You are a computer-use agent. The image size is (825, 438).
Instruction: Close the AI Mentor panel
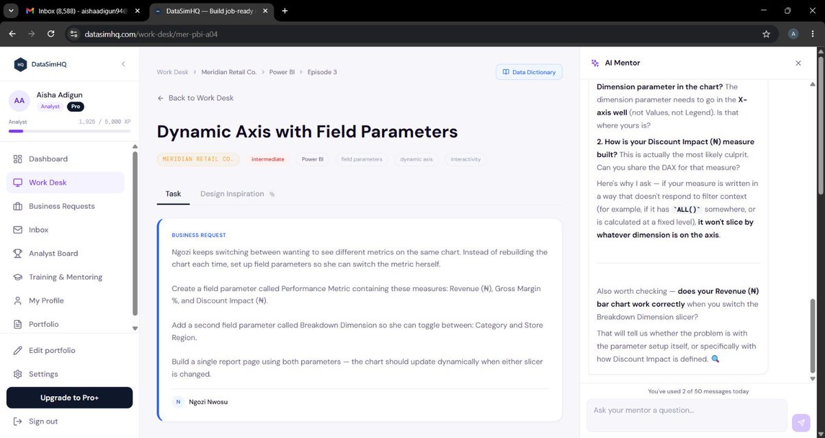[x=798, y=63]
